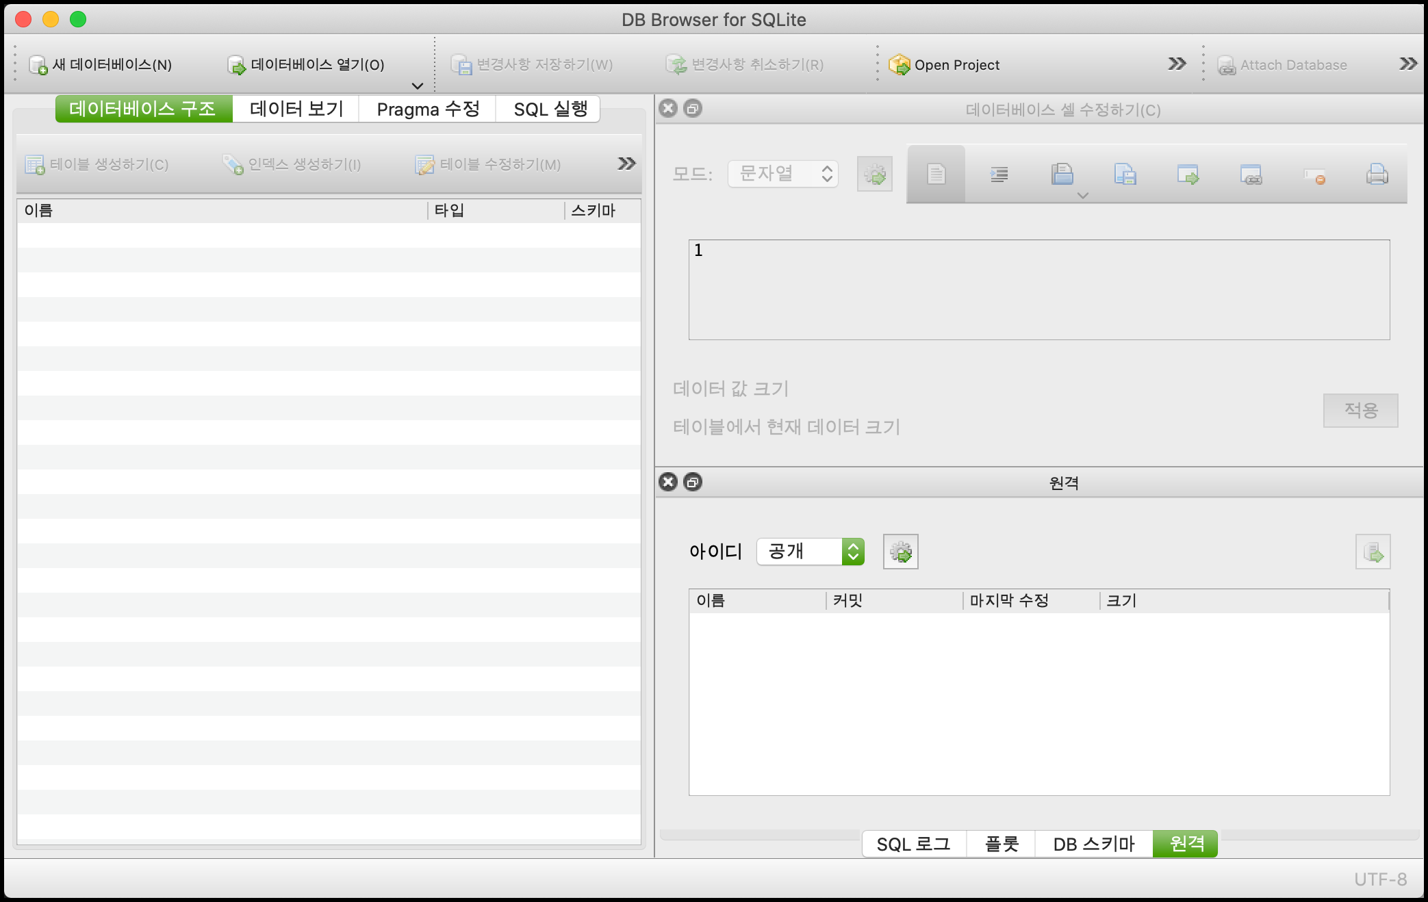
Task: Click the 새 데이터베이스(N) toolbar button
Action: (101, 65)
